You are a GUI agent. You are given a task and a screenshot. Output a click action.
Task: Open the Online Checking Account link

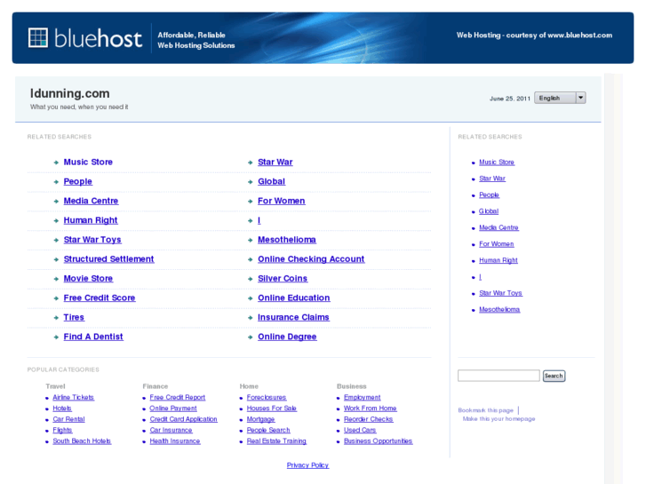click(x=311, y=259)
